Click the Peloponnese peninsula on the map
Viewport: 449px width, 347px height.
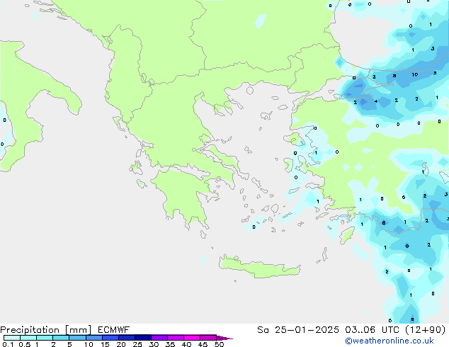click(x=183, y=195)
